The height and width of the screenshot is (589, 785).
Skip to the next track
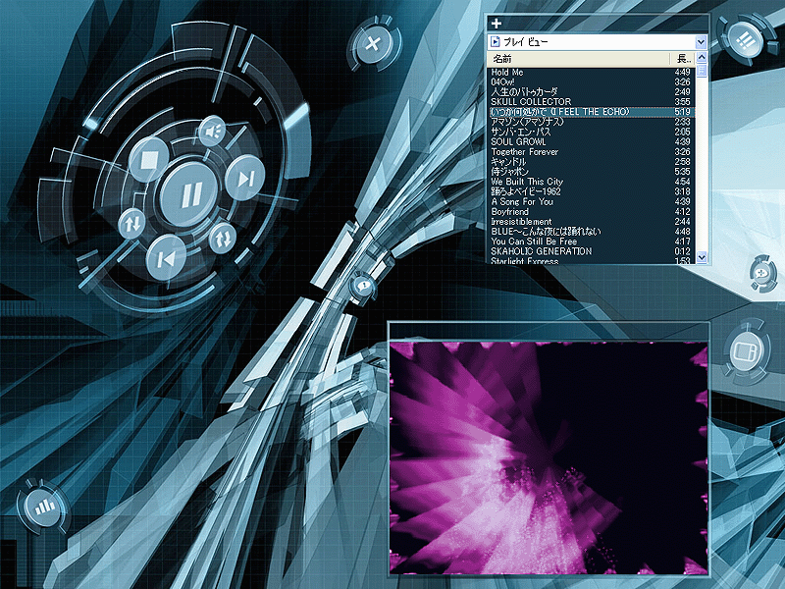click(245, 179)
